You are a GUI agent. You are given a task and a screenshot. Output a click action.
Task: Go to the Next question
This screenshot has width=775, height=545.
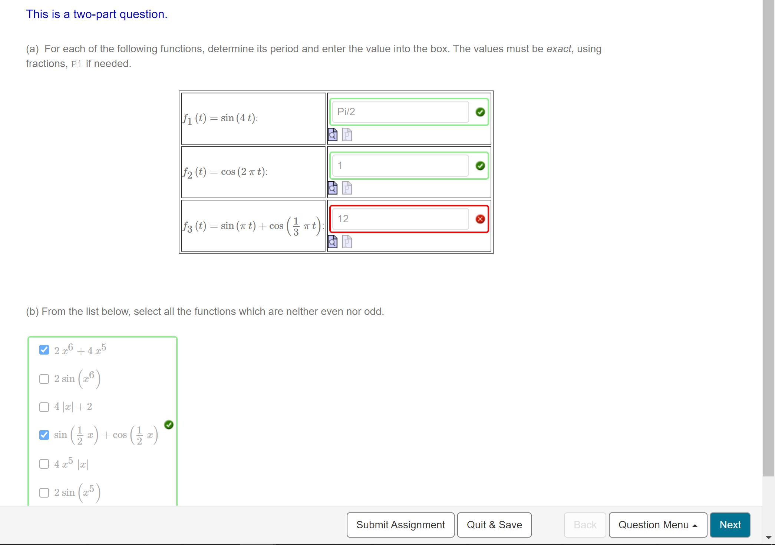[x=729, y=525]
